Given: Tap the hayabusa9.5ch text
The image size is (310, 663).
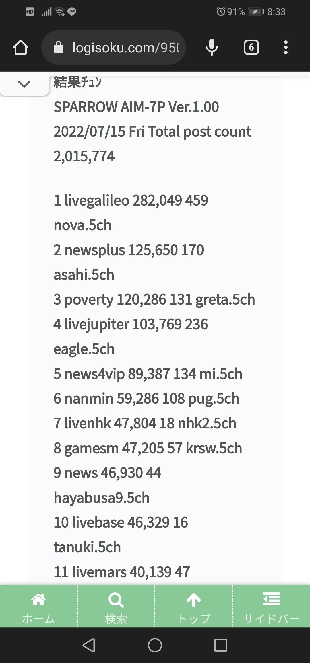Looking at the screenshot, I should coord(102,498).
